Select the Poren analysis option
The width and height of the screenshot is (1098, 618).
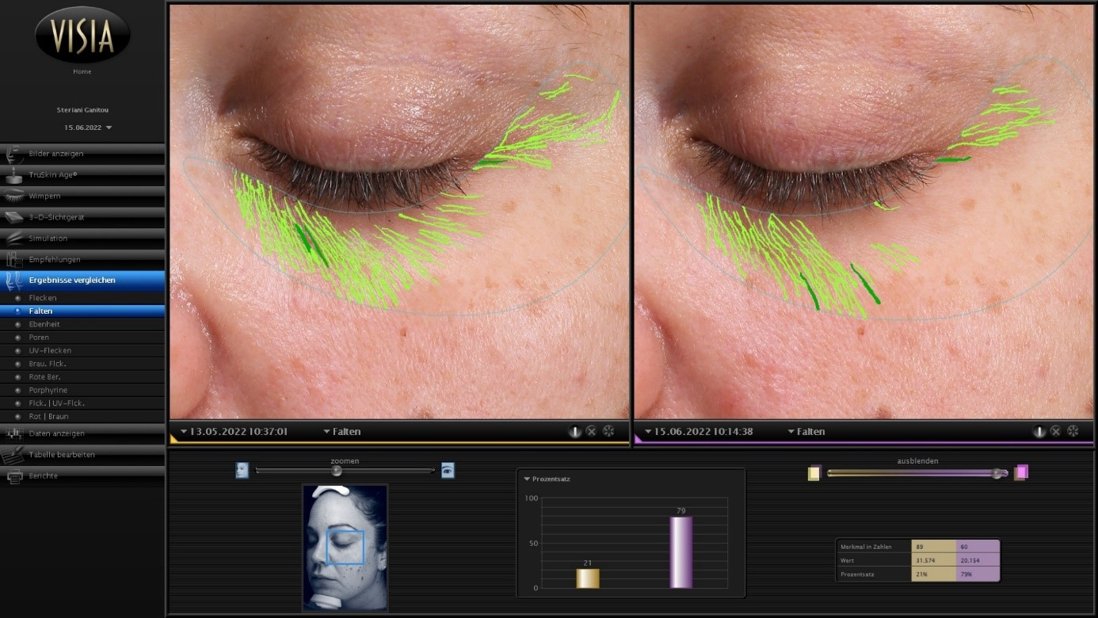(x=39, y=338)
